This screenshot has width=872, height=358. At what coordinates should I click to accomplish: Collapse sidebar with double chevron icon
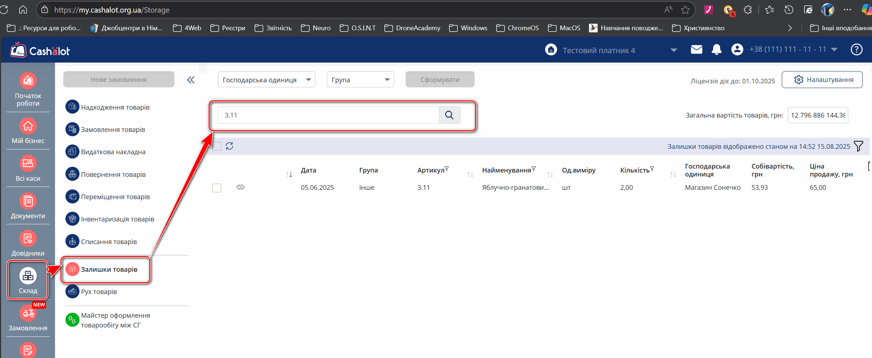[x=191, y=80]
